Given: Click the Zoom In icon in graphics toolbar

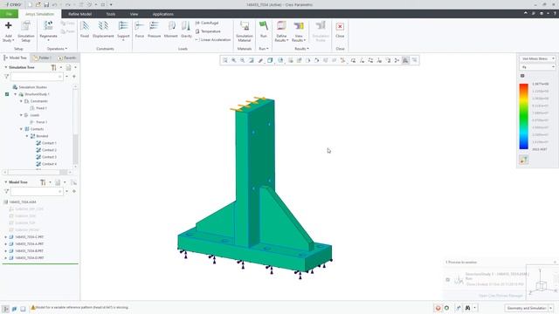Looking at the screenshot, I should click(234, 60).
